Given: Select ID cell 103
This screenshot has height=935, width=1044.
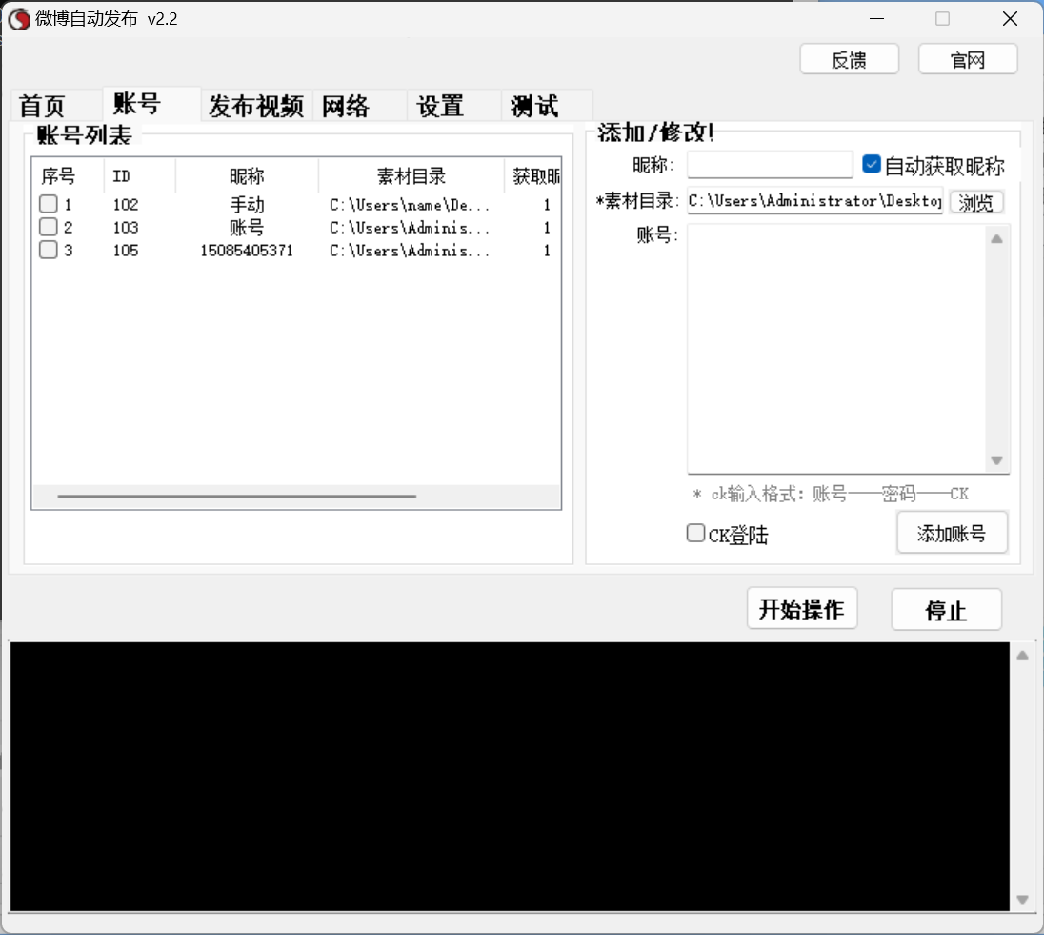Looking at the screenshot, I should click(126, 227).
